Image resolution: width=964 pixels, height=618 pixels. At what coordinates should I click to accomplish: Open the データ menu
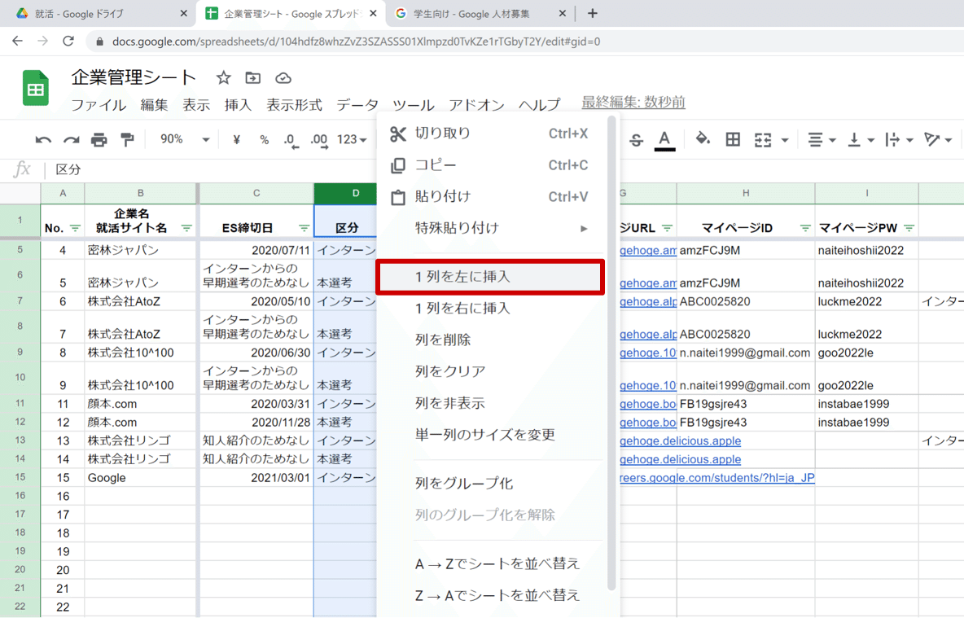click(x=357, y=104)
